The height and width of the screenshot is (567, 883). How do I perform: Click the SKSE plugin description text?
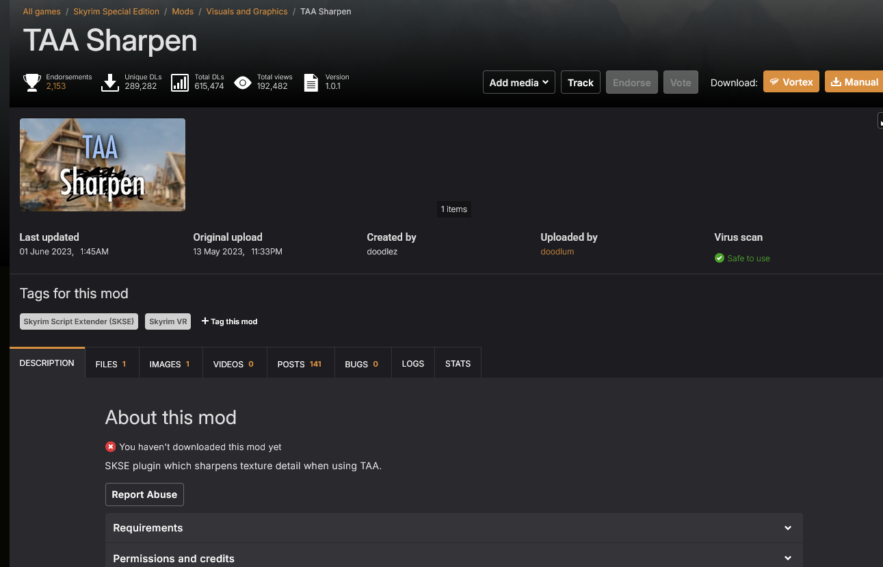pyautogui.click(x=243, y=466)
